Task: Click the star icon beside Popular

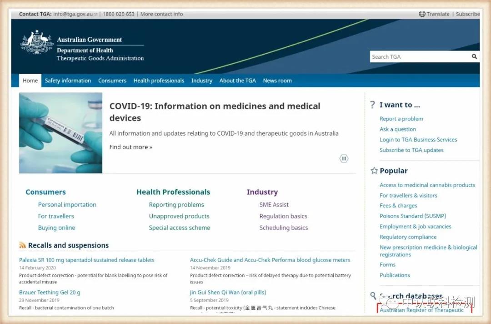Action: coord(374,171)
